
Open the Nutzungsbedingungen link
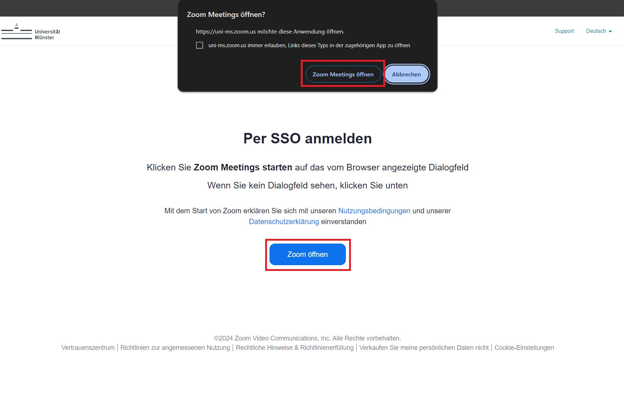click(x=374, y=211)
